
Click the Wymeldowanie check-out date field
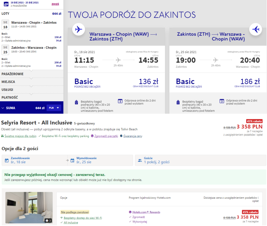pos(100,160)
